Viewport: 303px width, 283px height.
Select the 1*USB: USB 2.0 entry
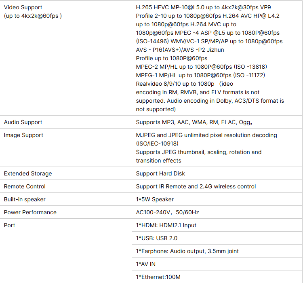pyautogui.click(x=156, y=238)
